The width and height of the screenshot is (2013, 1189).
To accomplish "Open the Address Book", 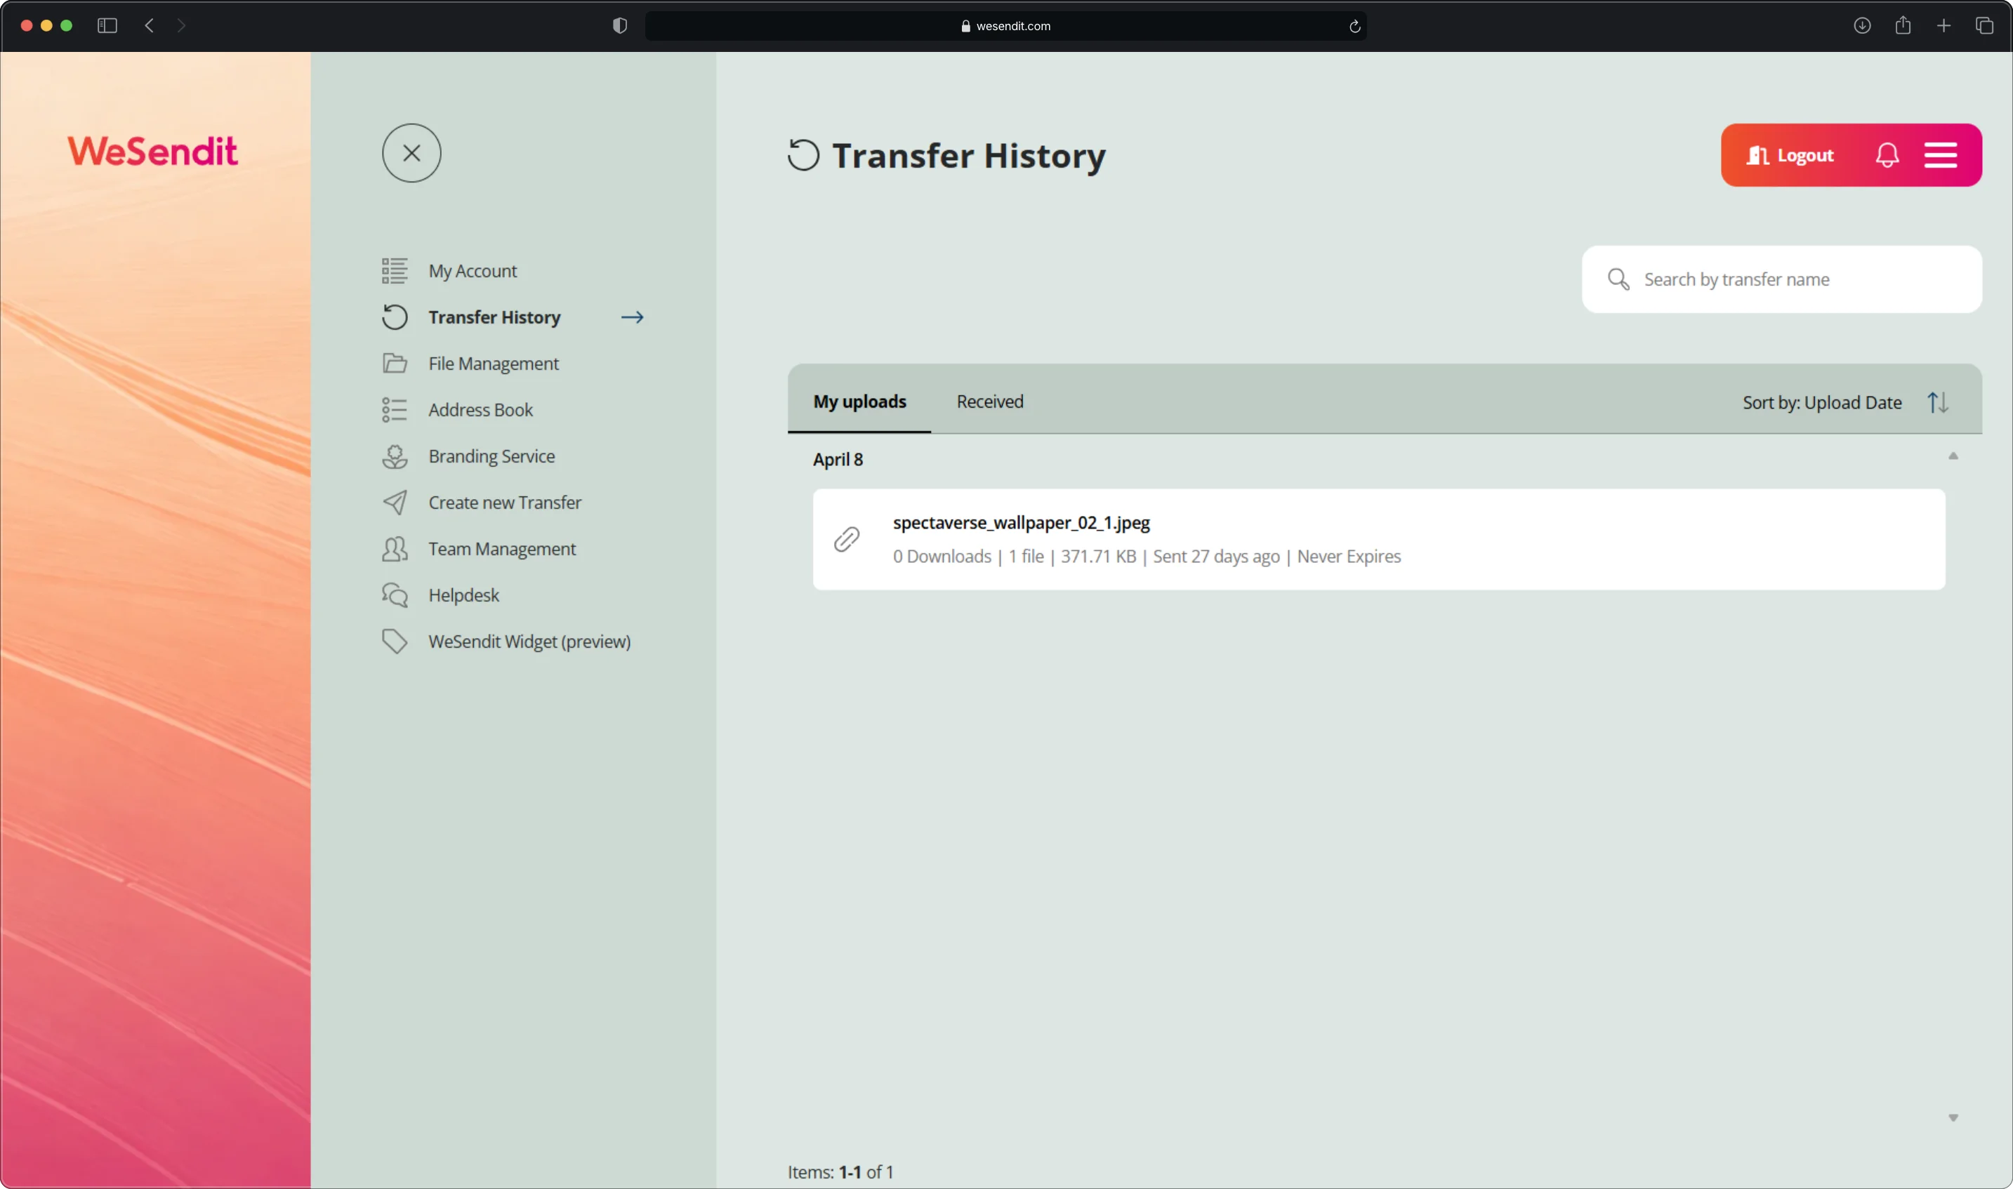I will click(481, 410).
